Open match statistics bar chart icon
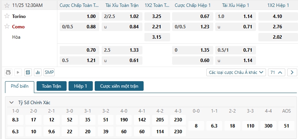Image resolution: width=298 pixels, height=139 pixels. (x=38, y=72)
